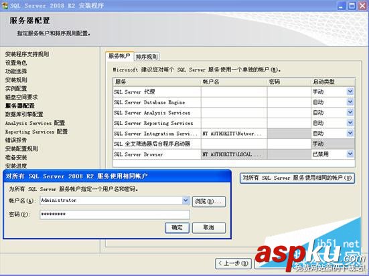Select 实例配置 in the left step list
Viewport: 369px width, 276px height.
[x=16, y=89]
